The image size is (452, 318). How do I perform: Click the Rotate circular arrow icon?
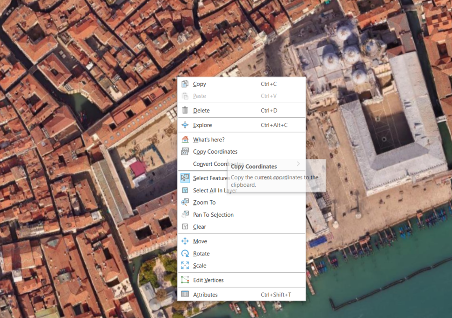tap(185, 254)
